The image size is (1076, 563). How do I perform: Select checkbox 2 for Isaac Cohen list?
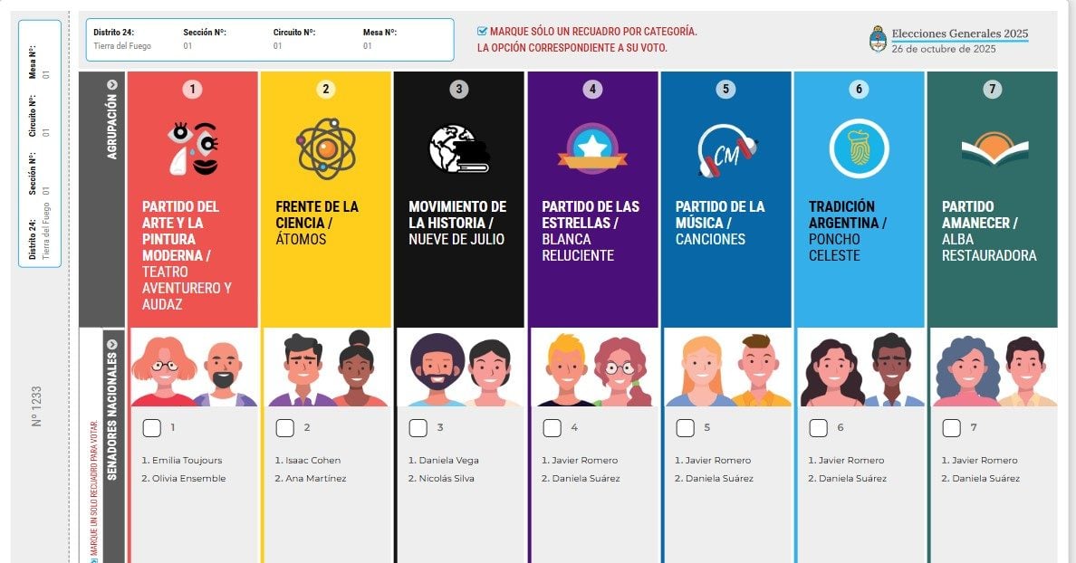point(284,428)
